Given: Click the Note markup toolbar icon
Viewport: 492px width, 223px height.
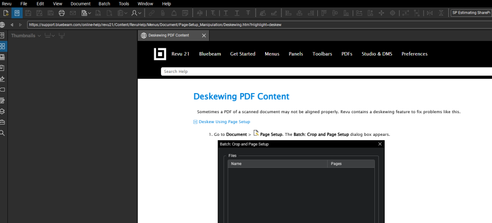Looking at the screenshot, I should 185,13.
